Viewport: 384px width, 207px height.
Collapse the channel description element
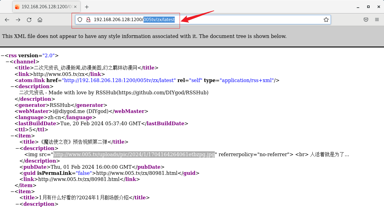pos(12,86)
